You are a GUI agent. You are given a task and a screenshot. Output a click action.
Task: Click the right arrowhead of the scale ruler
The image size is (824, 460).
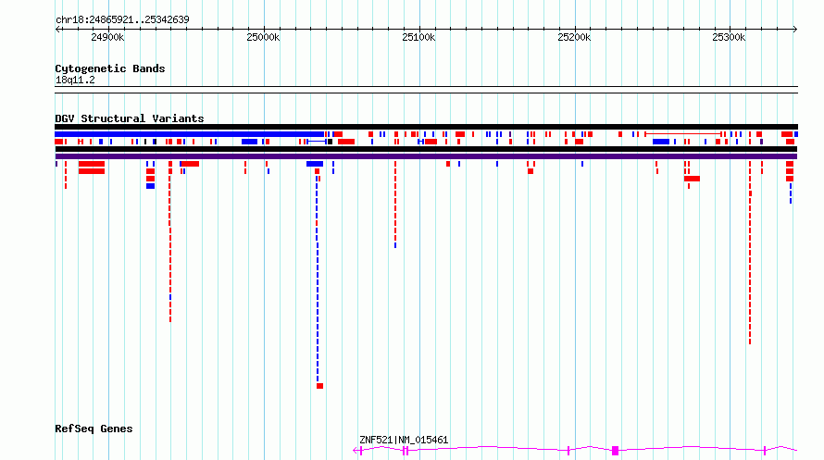click(794, 29)
